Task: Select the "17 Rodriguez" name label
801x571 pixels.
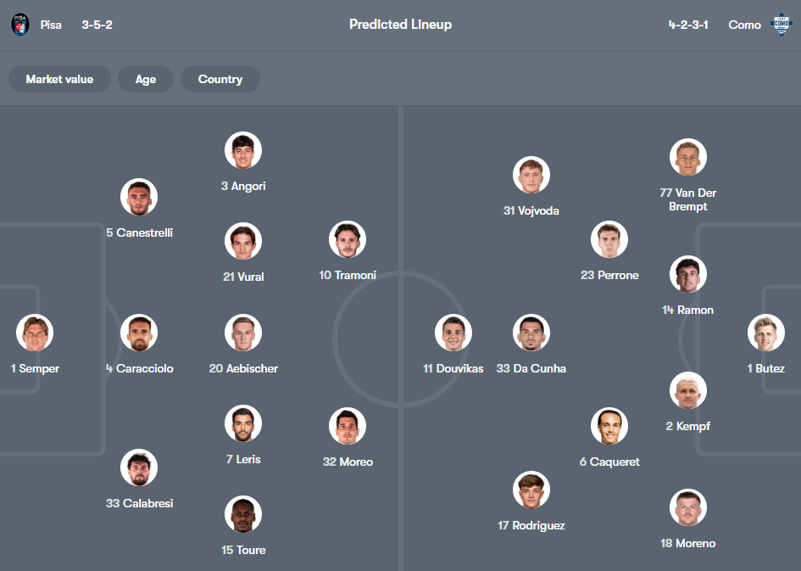Action: 531,525
